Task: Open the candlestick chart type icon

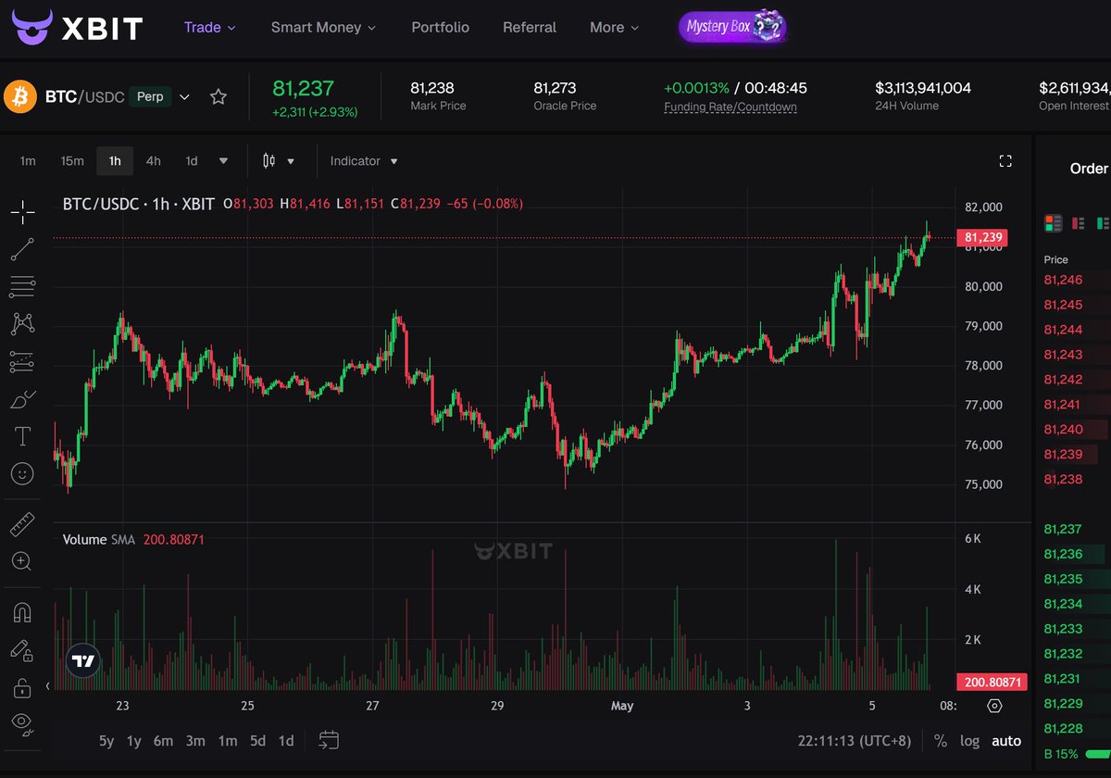Action: click(x=269, y=161)
